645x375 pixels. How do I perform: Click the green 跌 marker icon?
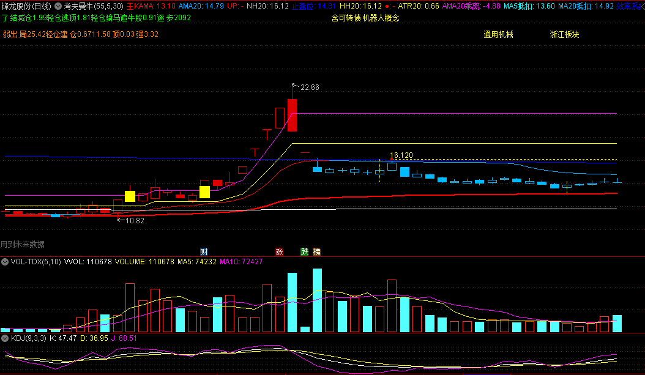[304, 252]
